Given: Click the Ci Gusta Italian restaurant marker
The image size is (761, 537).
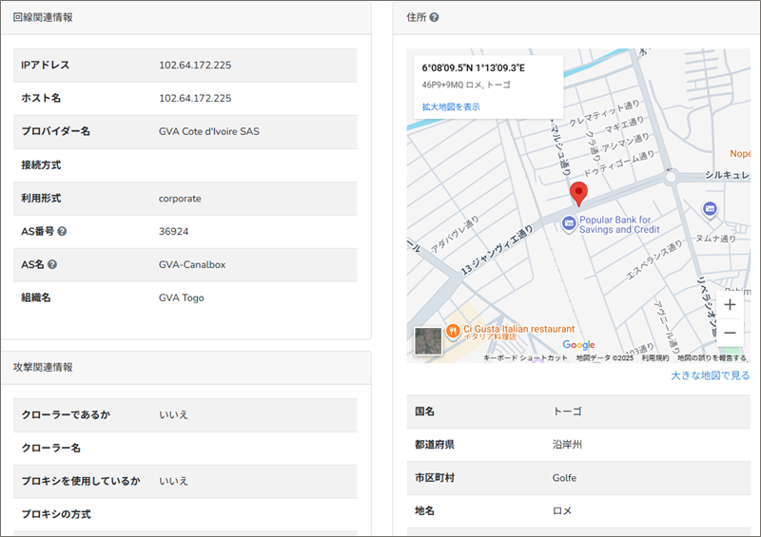Looking at the screenshot, I should (454, 330).
